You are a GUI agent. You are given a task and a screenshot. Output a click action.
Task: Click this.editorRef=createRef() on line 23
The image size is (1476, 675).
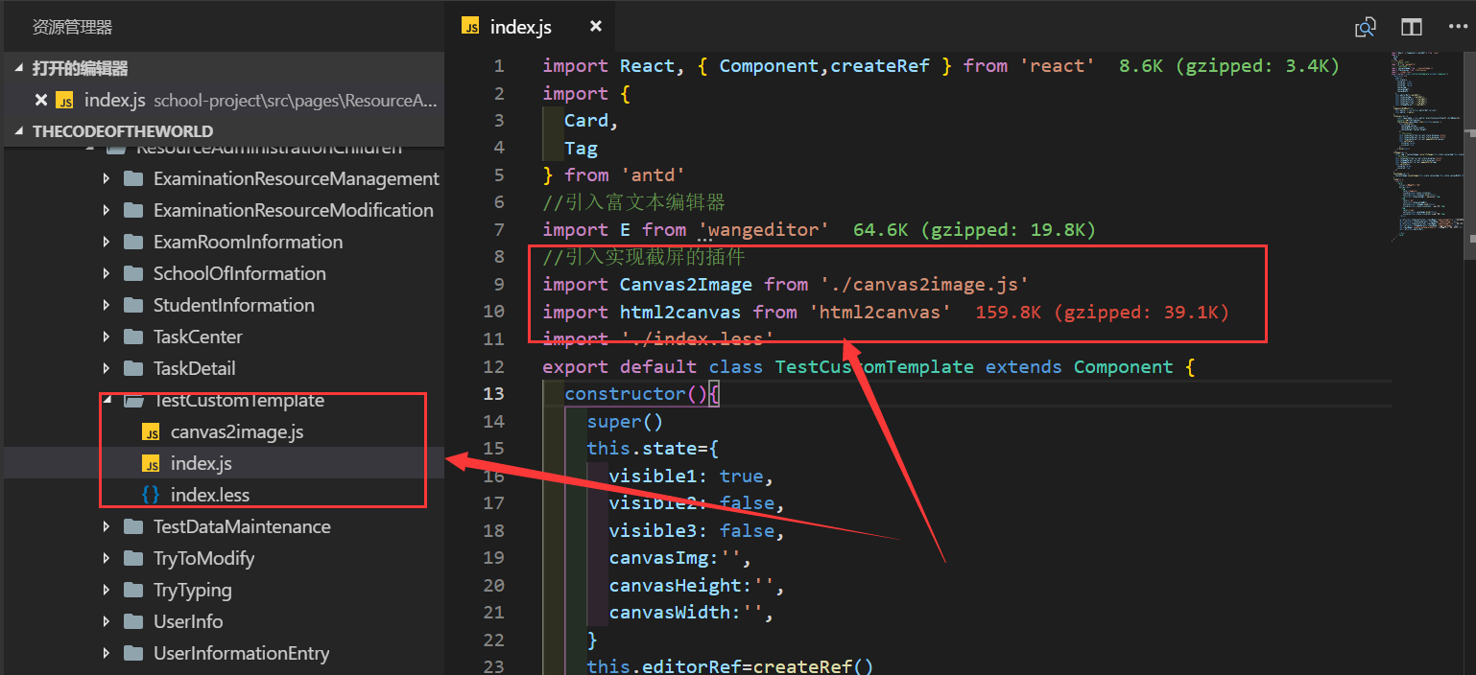tap(730, 665)
